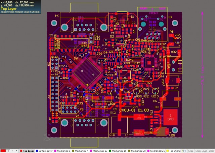The width and height of the screenshot is (215, 153).
Task: Select the Mechanical 1 layer tab
Action: pyautogui.click(x=62, y=151)
